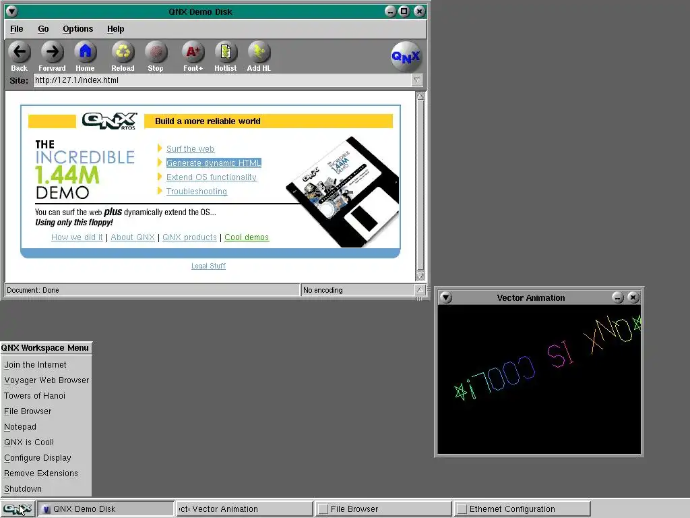This screenshot has width=690, height=518.
Task: Click the Document: Done status text
Action: 33,290
